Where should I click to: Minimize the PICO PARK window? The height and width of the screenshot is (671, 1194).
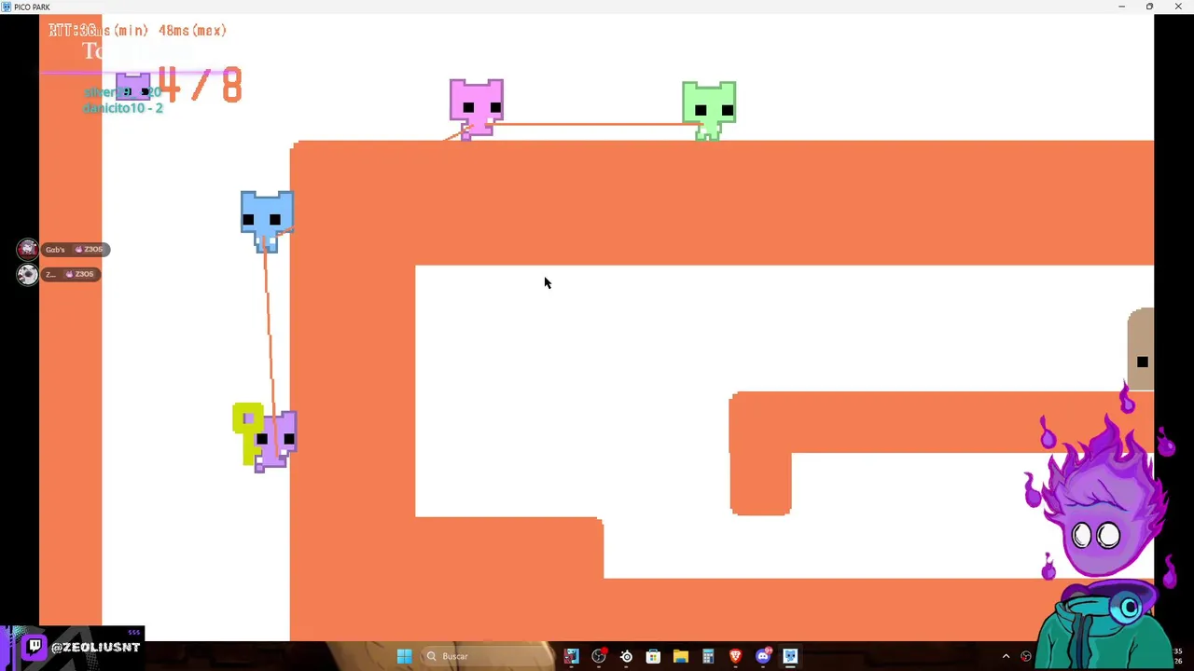(x=1121, y=7)
